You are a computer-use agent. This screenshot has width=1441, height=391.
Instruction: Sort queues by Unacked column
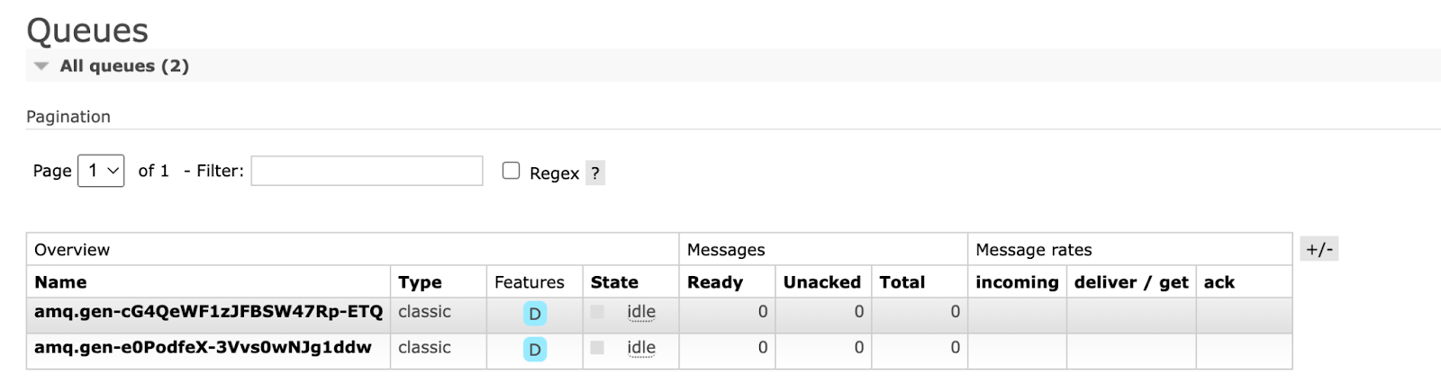click(822, 282)
